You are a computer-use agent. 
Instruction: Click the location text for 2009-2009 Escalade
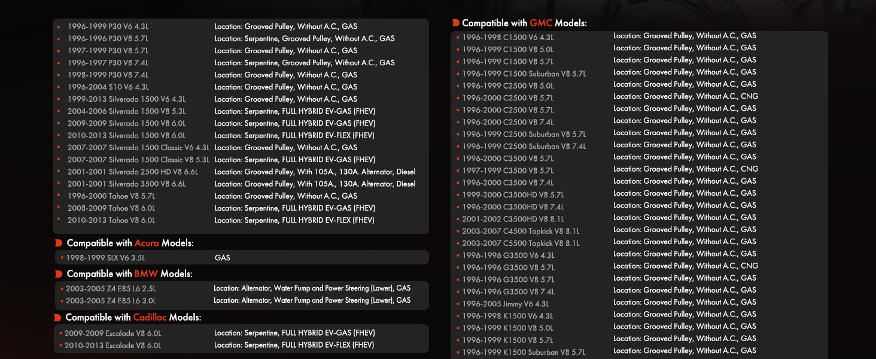[x=295, y=333]
